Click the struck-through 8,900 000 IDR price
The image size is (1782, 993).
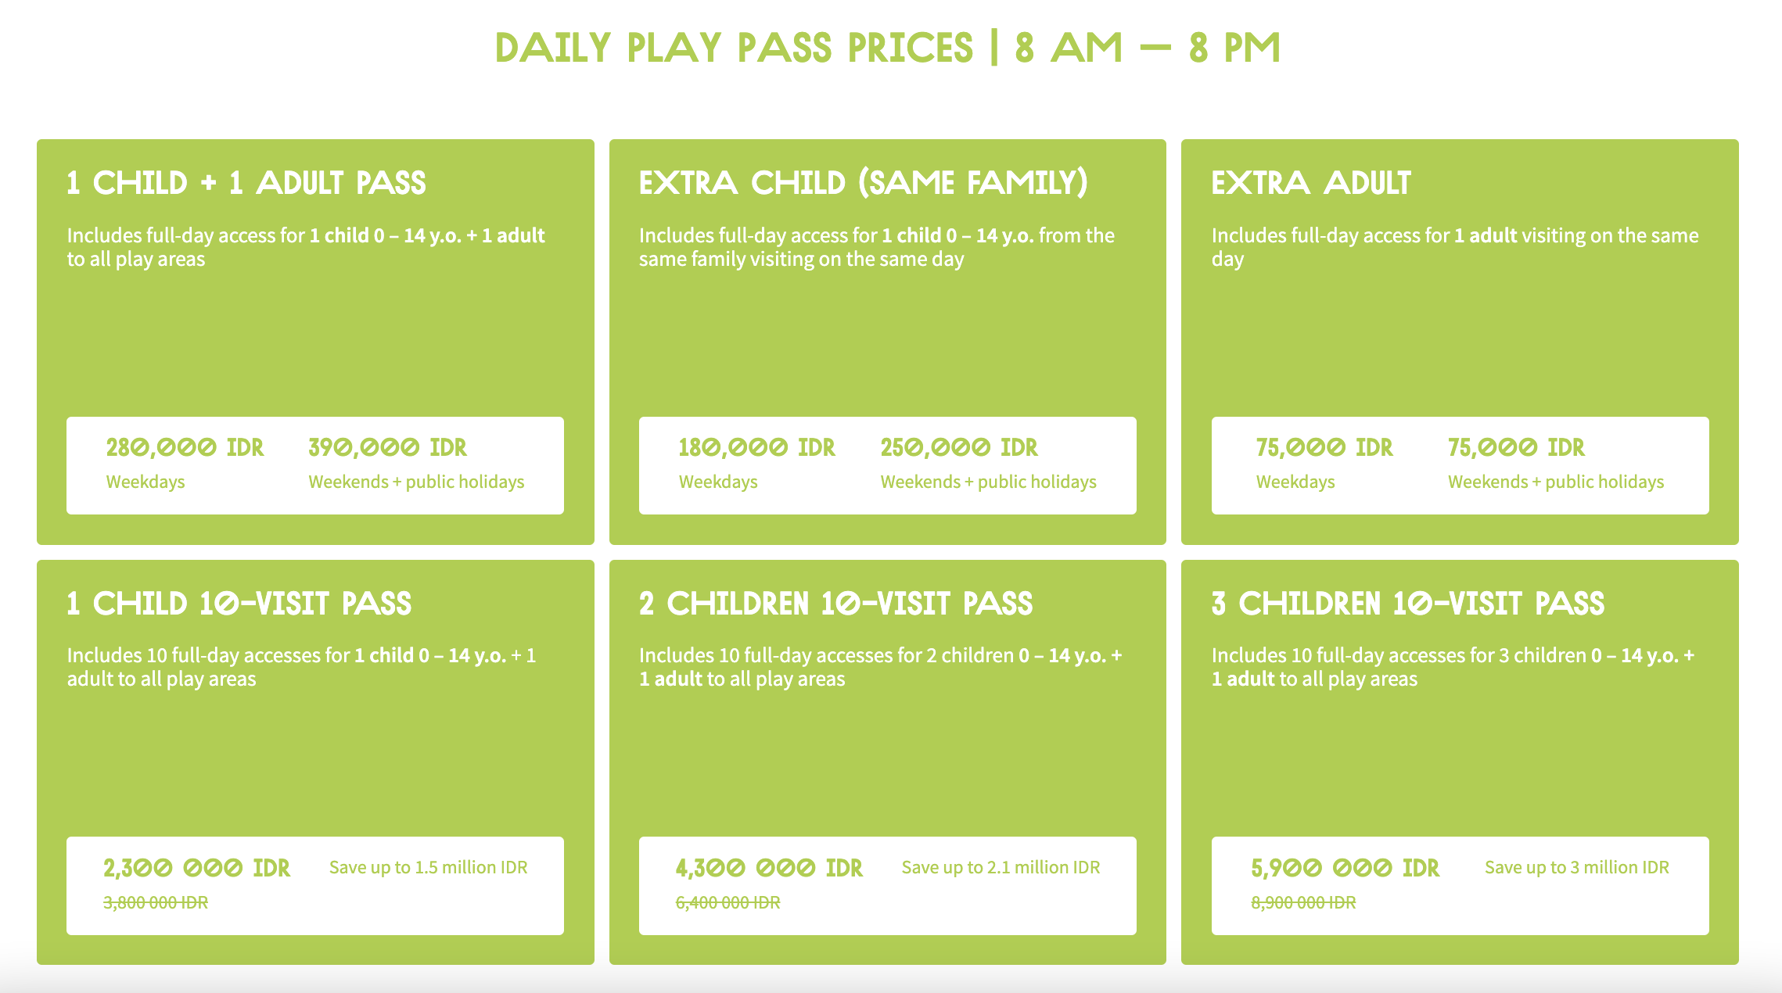point(1303,902)
